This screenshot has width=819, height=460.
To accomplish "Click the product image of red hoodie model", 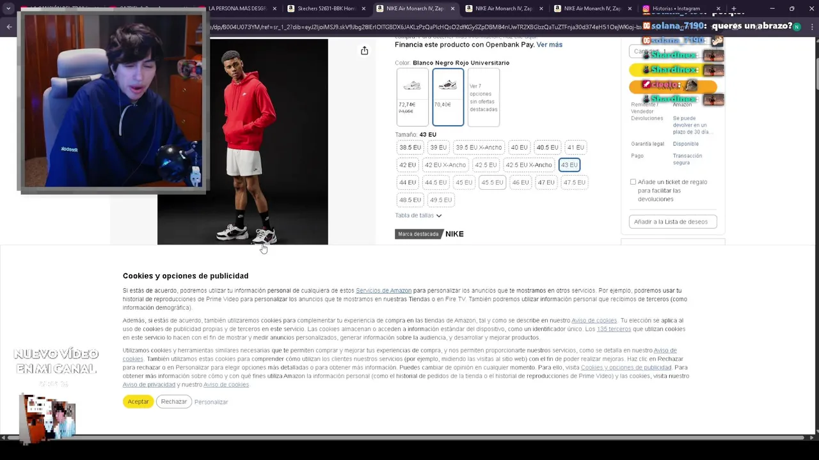I will point(243,141).
